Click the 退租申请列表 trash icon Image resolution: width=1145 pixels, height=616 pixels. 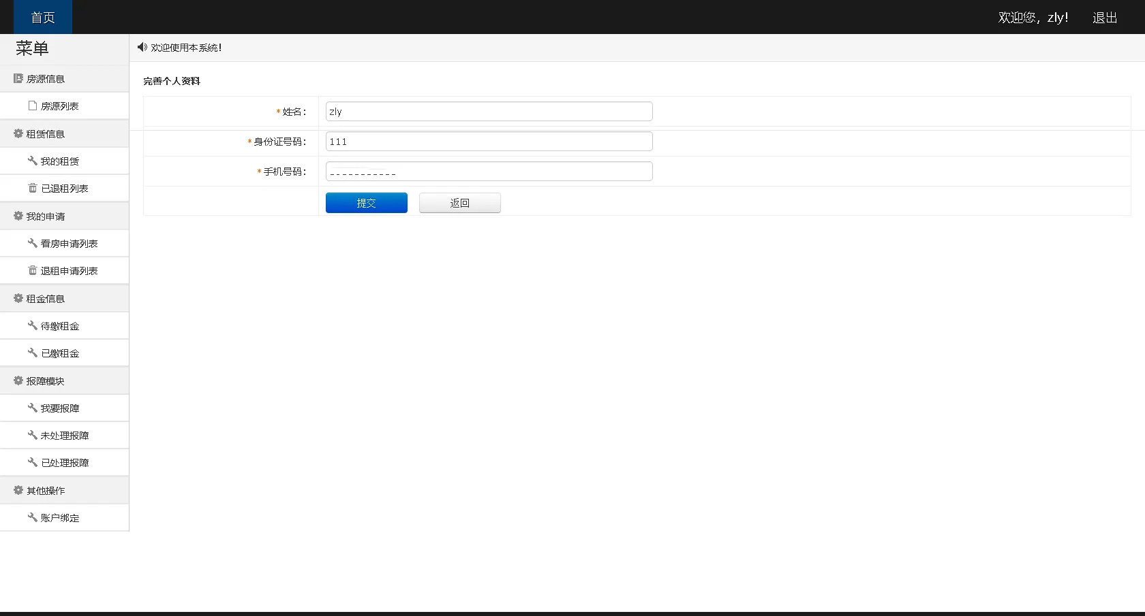click(x=32, y=270)
